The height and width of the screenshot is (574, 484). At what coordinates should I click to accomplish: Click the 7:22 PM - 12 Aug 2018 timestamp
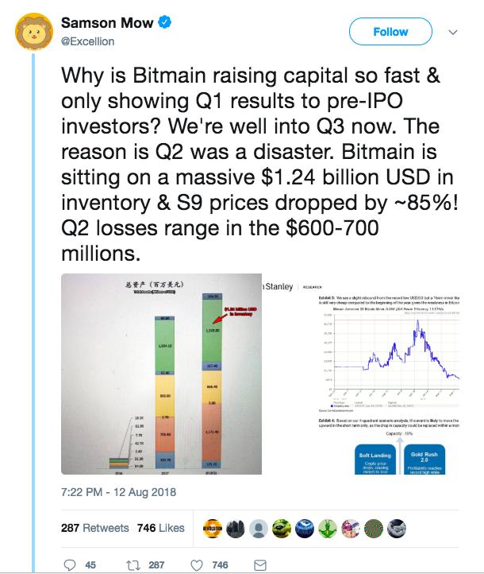pyautogui.click(x=119, y=492)
